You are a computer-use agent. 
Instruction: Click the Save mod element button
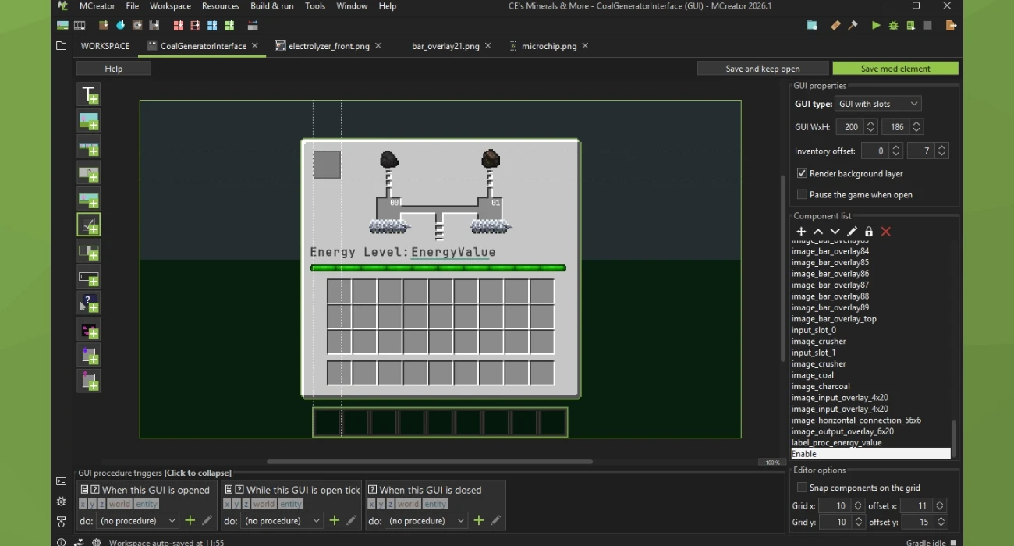point(895,69)
